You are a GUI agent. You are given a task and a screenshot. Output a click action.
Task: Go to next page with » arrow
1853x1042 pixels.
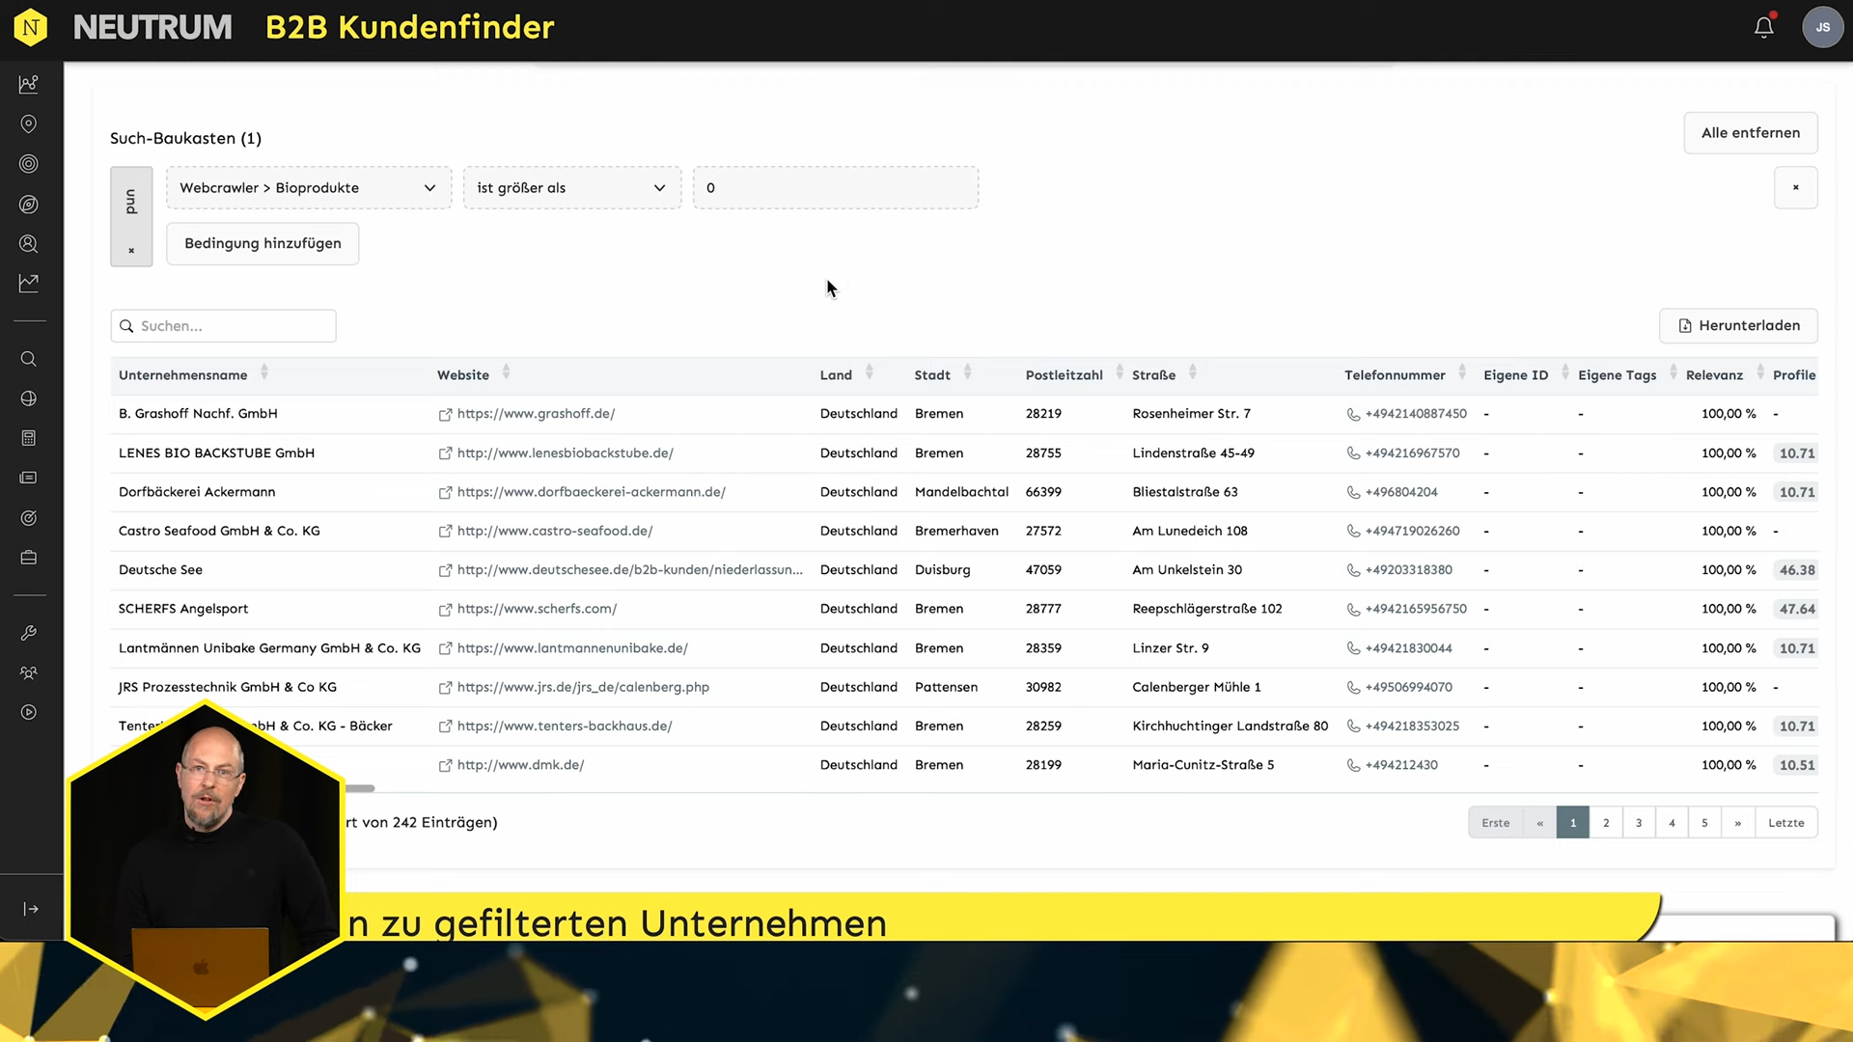click(x=1737, y=823)
